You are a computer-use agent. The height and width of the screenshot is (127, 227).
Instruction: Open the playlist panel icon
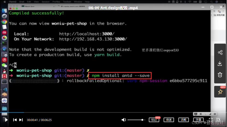(x=218, y=120)
